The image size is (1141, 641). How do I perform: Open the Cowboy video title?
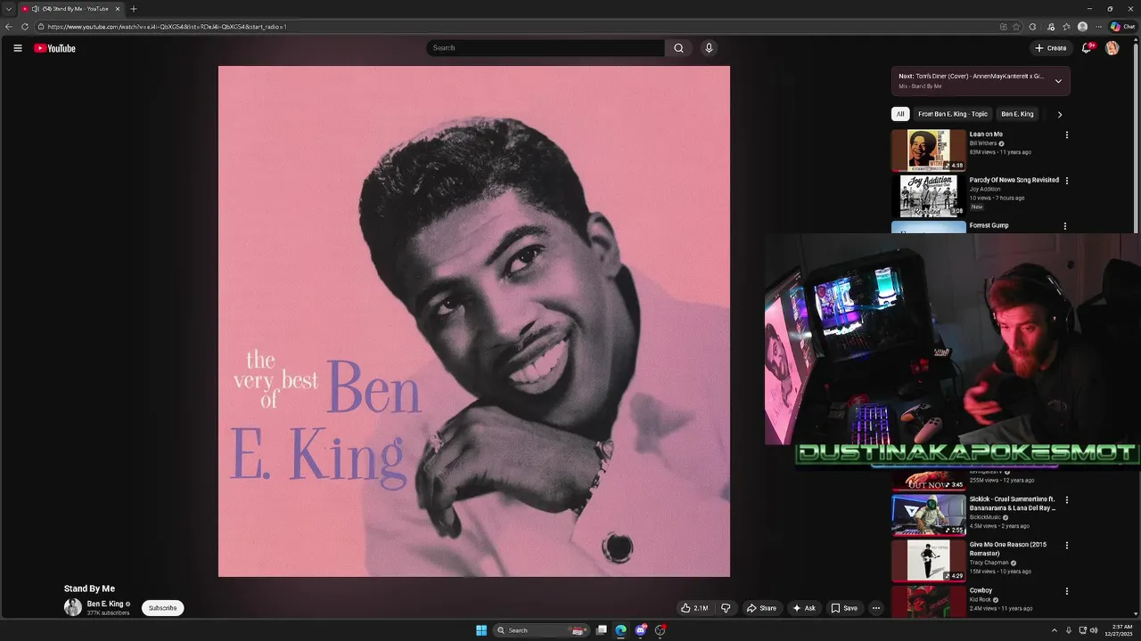(981, 590)
